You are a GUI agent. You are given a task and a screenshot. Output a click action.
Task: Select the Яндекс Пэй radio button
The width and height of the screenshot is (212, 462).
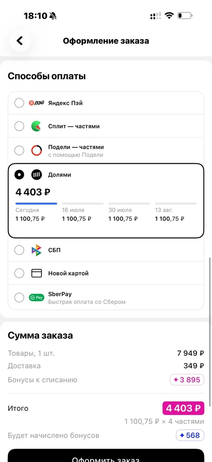pos(19,103)
